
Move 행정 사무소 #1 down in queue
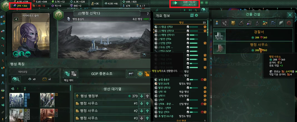click(142, 103)
